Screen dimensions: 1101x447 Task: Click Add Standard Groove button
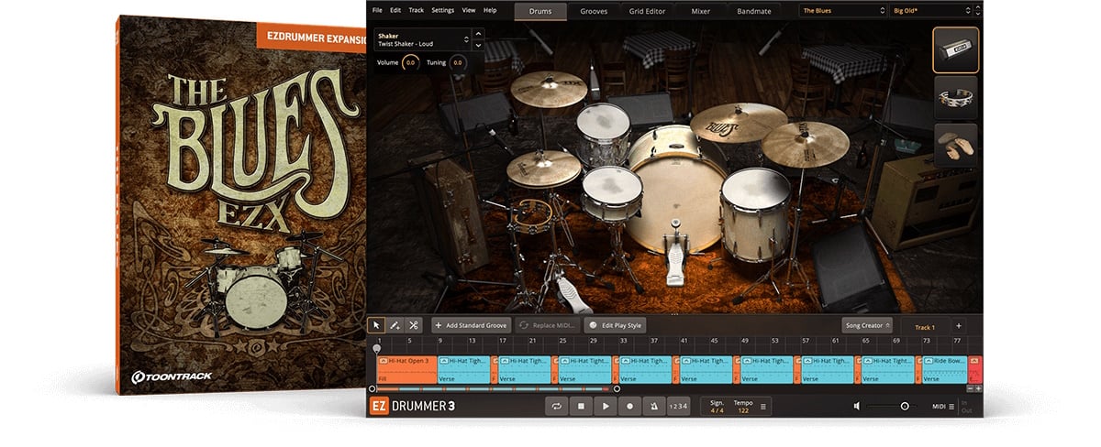pos(470,325)
